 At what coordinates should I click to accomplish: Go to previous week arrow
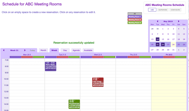pos(4,50)
